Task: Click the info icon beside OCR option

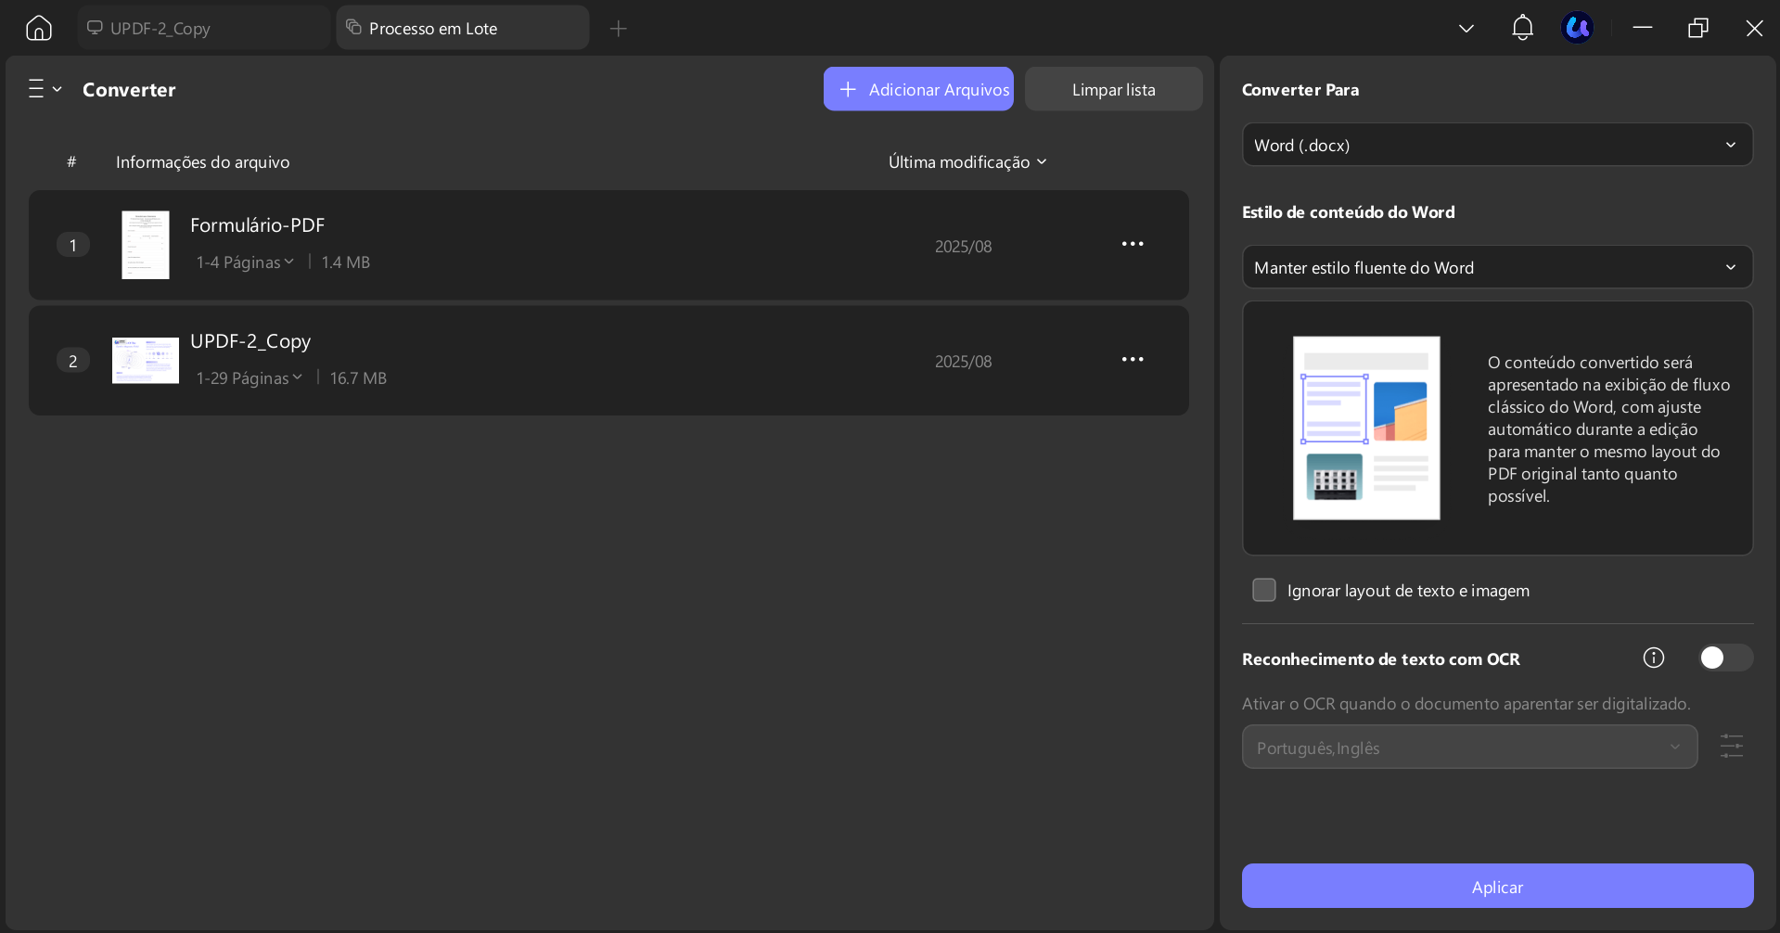Action: click(1652, 658)
